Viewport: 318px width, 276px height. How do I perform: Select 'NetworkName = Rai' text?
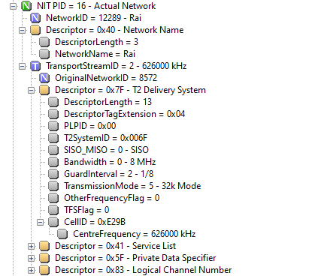(95, 54)
